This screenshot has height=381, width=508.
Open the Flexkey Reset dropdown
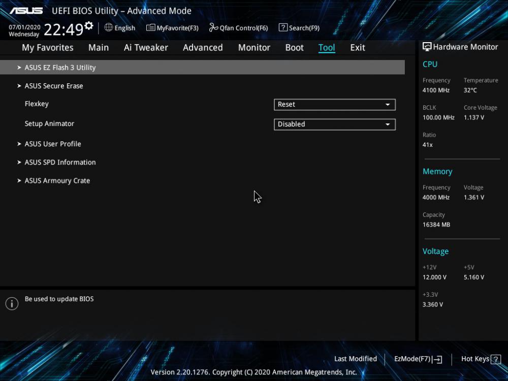(x=335, y=105)
